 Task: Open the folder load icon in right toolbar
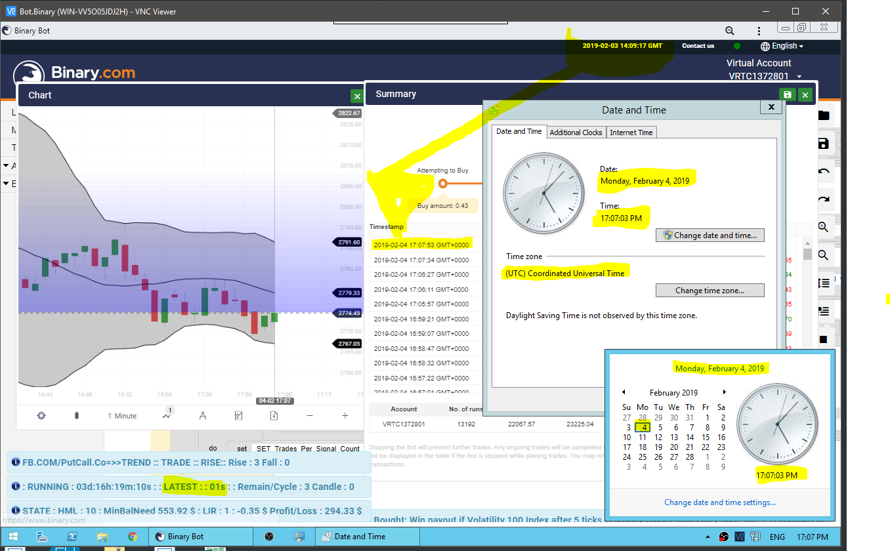pyautogui.click(x=823, y=116)
